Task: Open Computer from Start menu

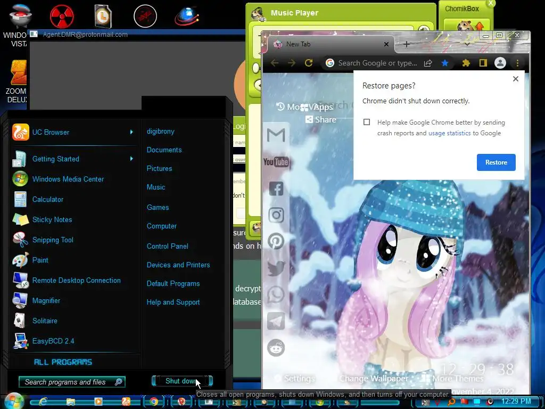Action: pyautogui.click(x=162, y=226)
